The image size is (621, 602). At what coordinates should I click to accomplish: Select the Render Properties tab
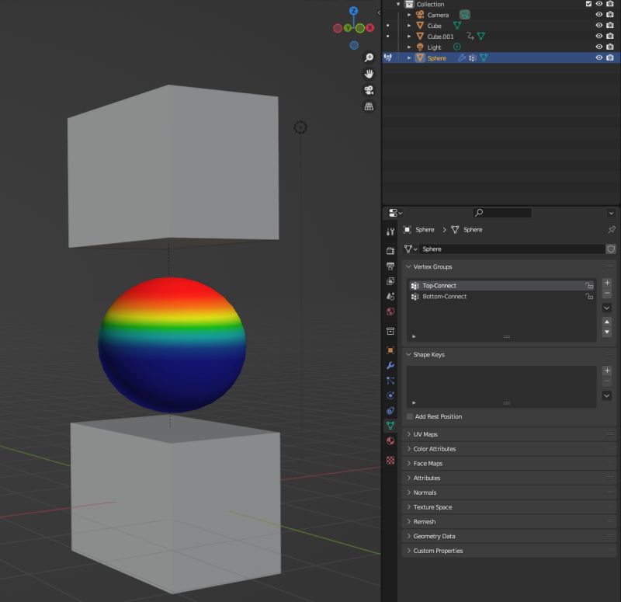coord(390,250)
